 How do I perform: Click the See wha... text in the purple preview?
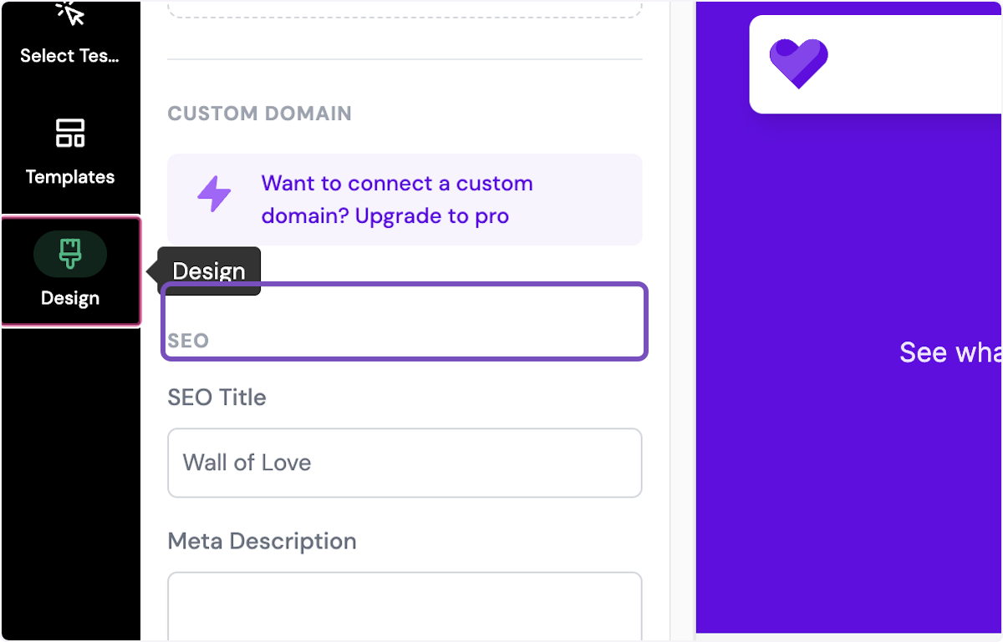[x=950, y=352]
